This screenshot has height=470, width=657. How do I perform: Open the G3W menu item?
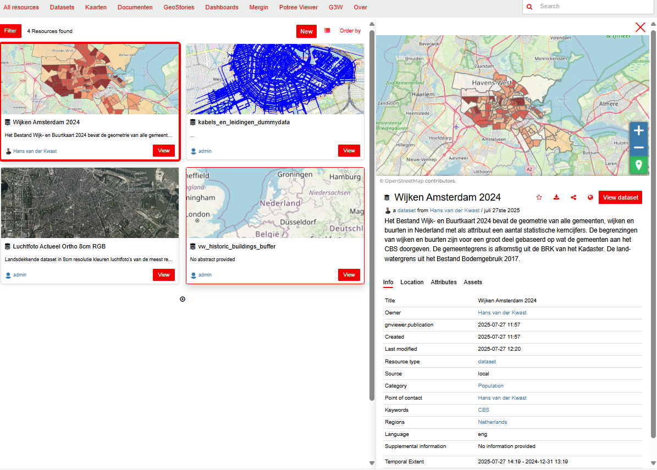tap(335, 7)
